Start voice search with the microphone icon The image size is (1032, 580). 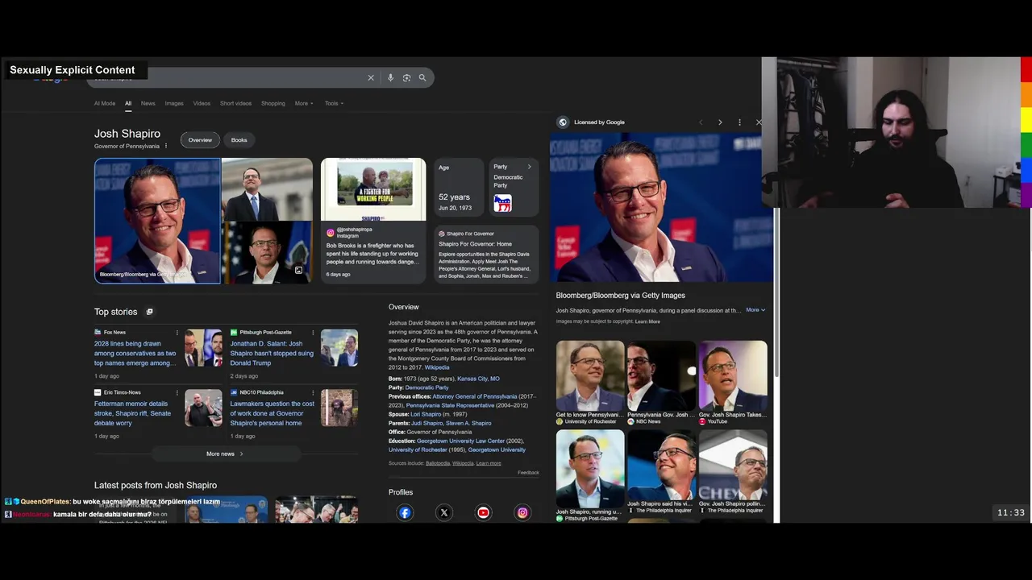[x=390, y=78]
